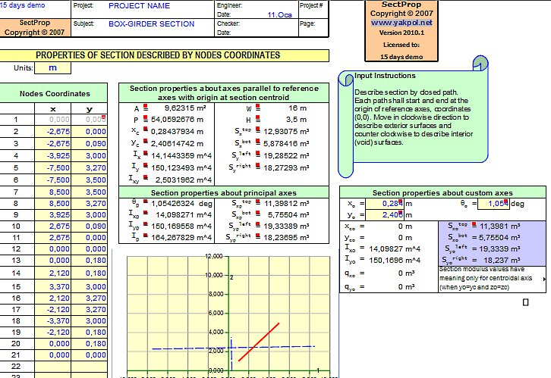551x378 pixels.
Task: Select node 7 x value 8,500
Action: click(53, 192)
